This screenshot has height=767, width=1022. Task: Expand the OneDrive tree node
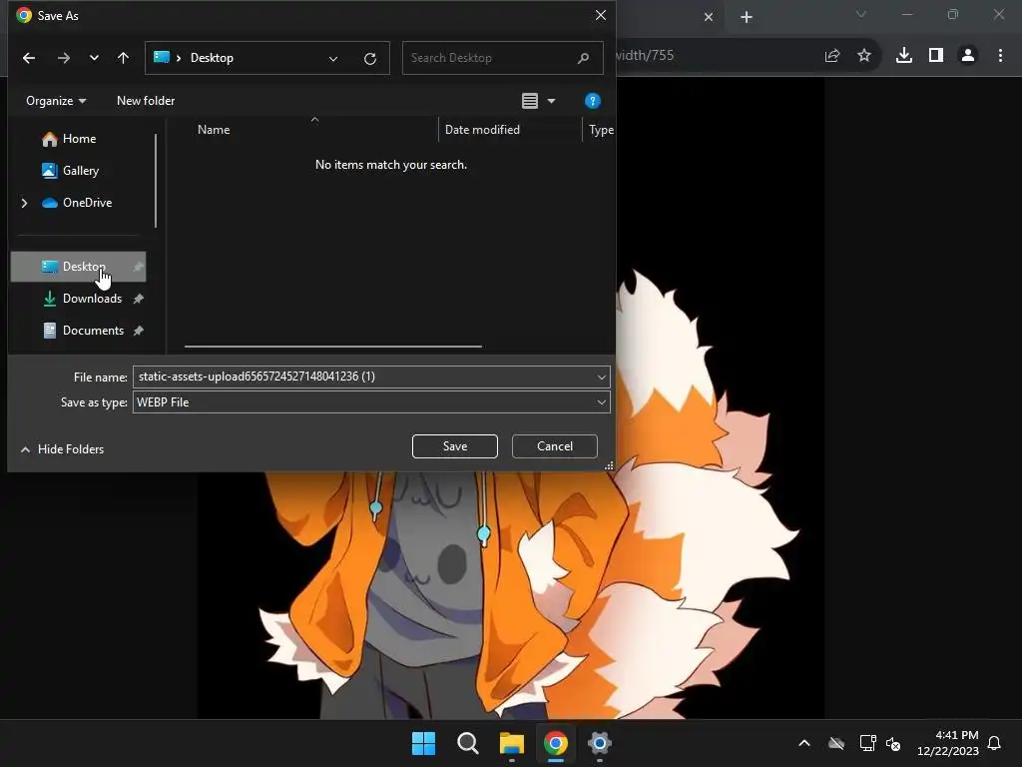[24, 203]
